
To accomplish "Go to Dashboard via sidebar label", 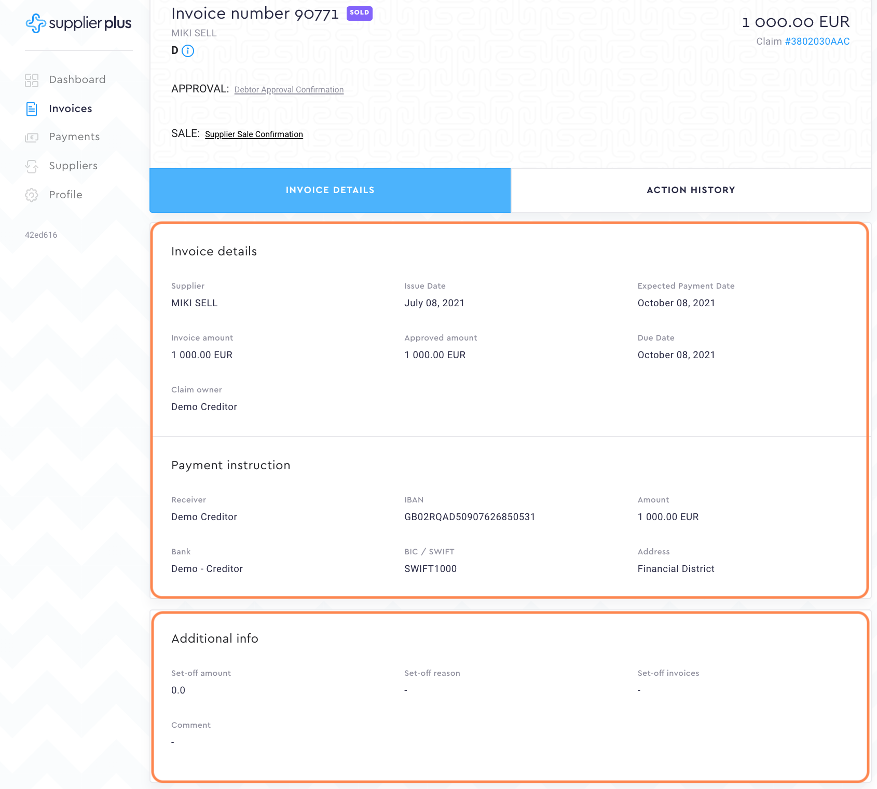I will pyautogui.click(x=77, y=79).
